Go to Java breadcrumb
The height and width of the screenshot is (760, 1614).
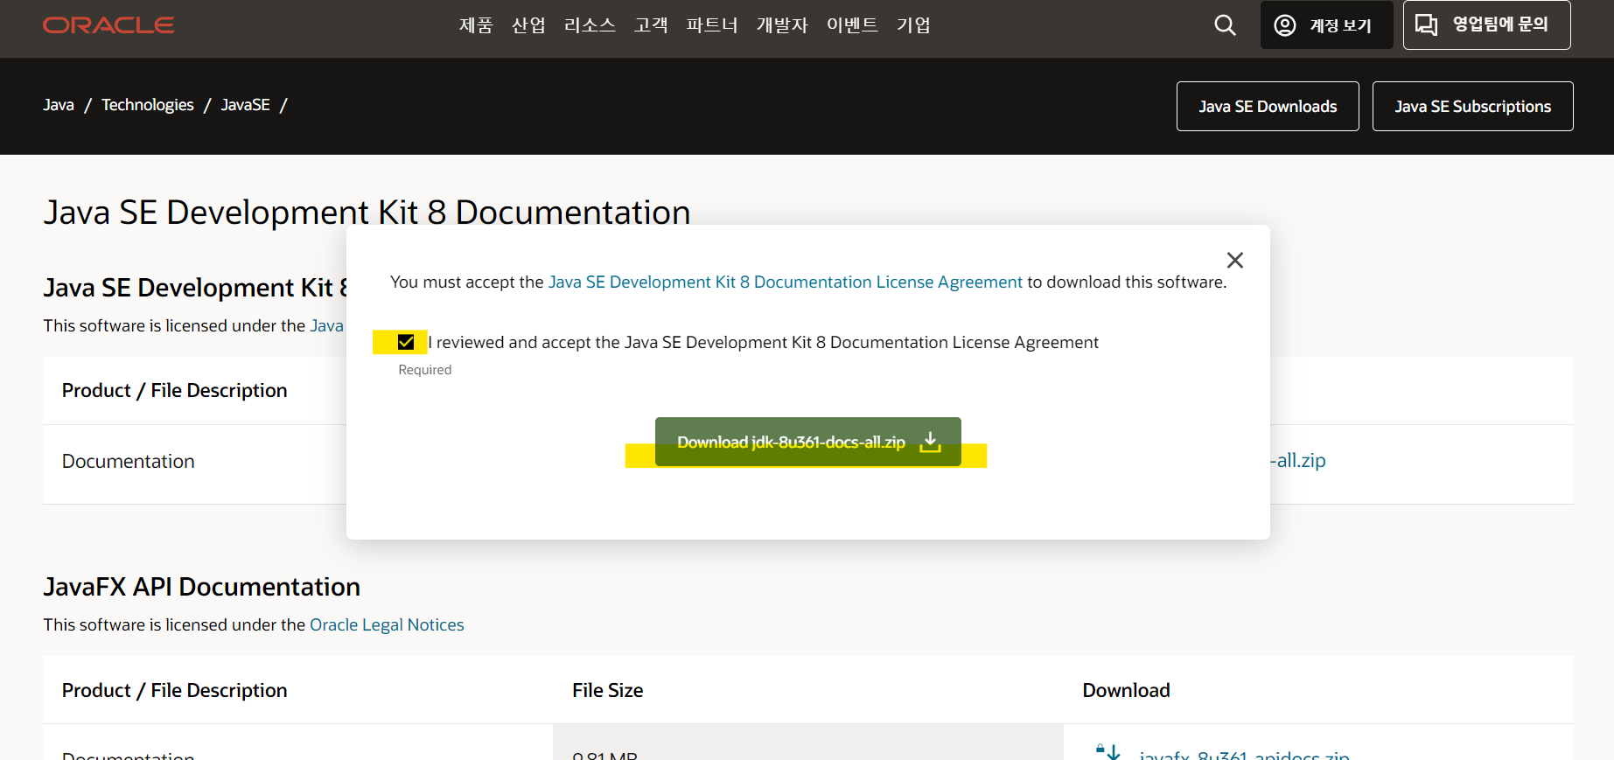[59, 105]
